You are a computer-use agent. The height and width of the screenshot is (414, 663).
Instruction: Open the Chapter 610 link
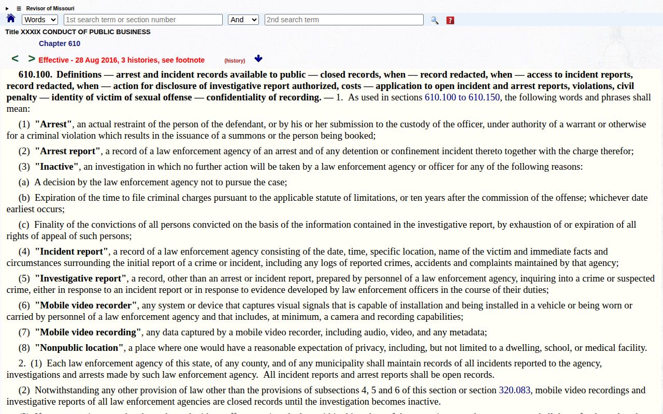60,43
